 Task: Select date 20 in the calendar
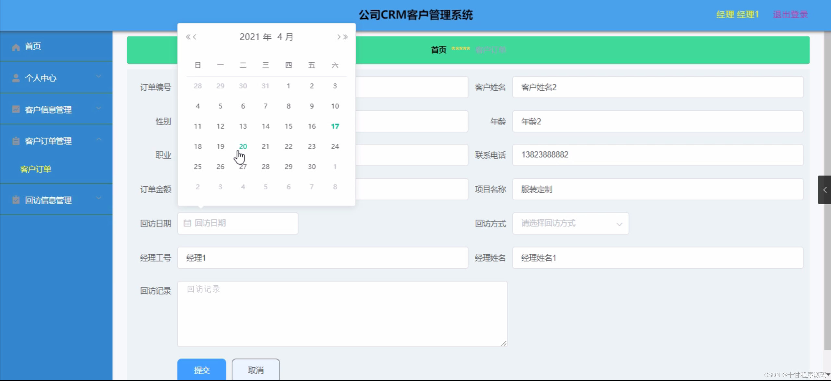point(243,146)
